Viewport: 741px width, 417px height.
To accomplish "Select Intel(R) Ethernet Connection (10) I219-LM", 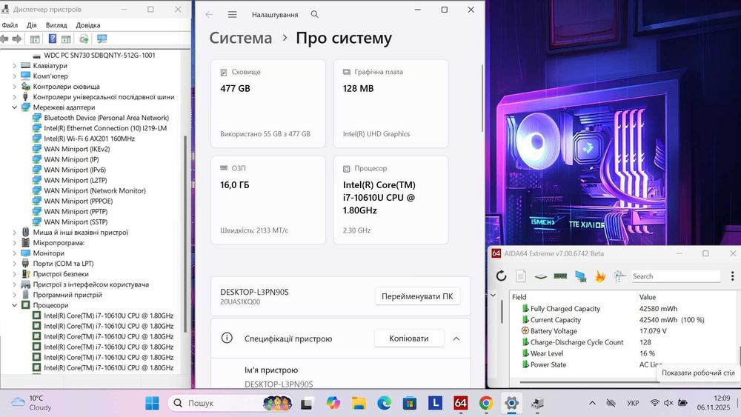I will click(105, 128).
